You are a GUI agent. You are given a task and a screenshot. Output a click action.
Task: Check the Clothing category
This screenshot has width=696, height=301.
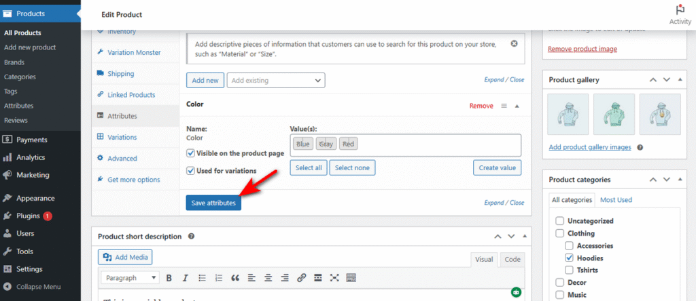tap(560, 233)
